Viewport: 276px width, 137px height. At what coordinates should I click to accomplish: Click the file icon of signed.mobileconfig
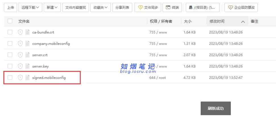tap(28, 77)
